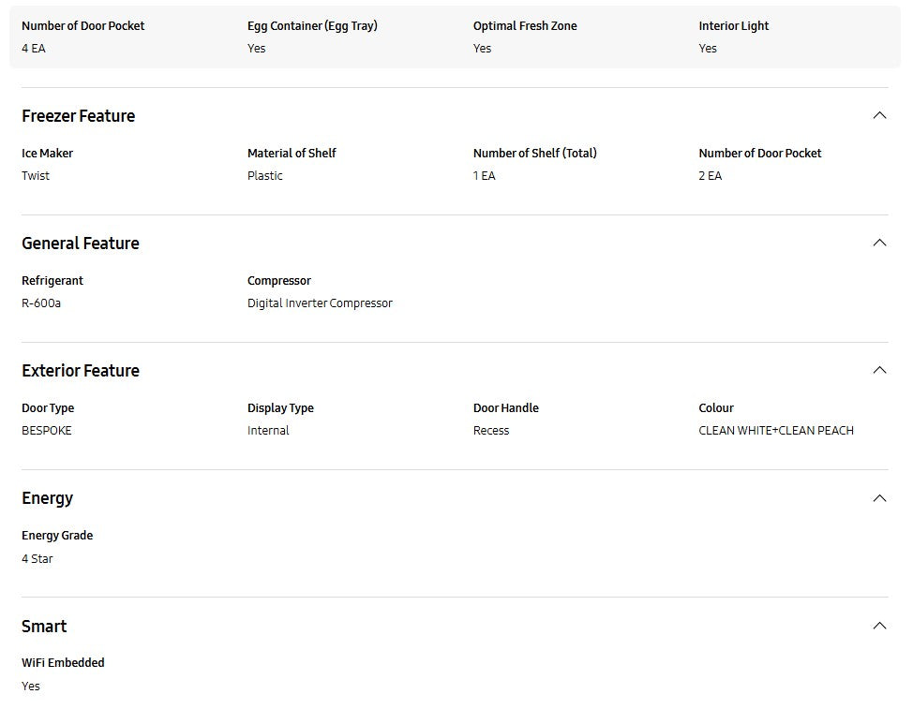Collapse the Smart section chevron
The image size is (913, 709).
coord(879,626)
